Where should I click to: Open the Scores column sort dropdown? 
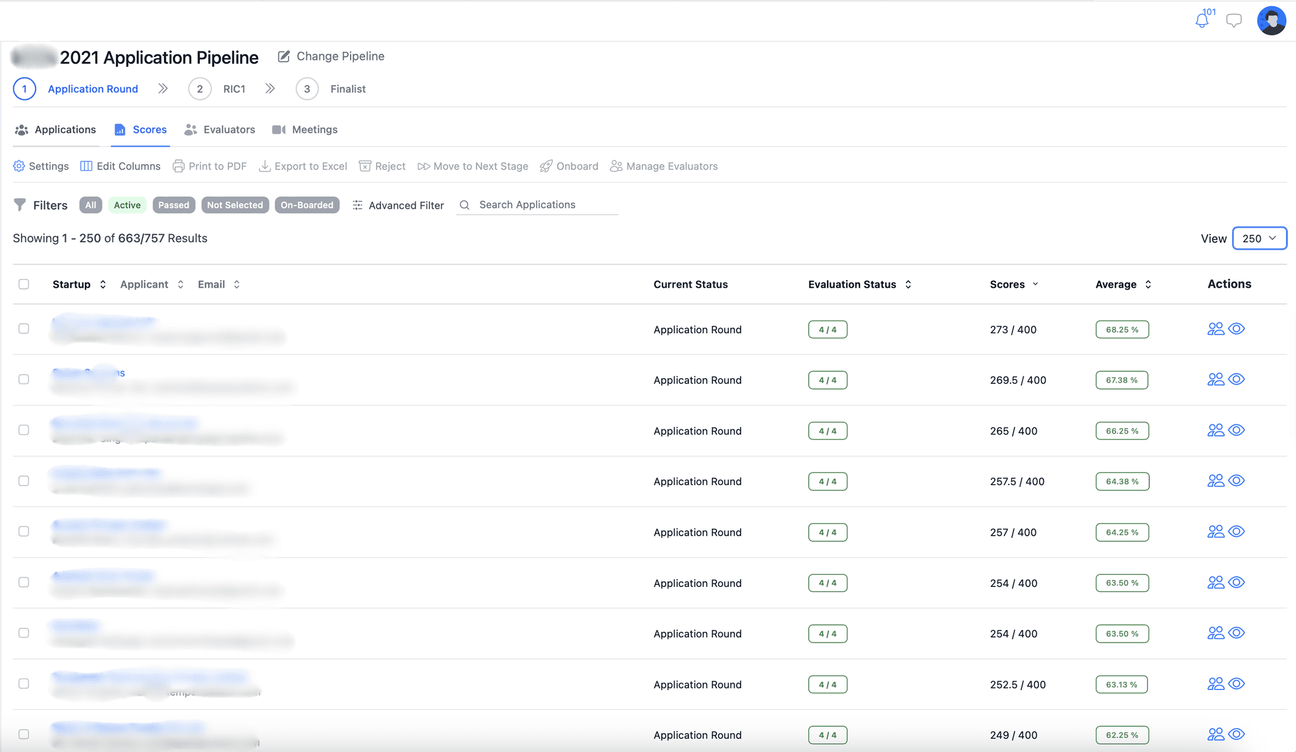pyautogui.click(x=1036, y=284)
